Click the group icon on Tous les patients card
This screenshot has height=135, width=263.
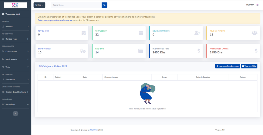[x=255, y=33]
